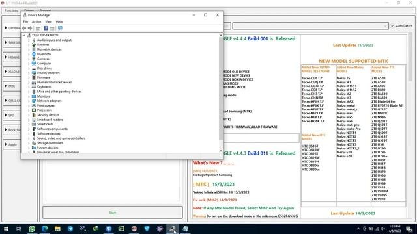
Task: Open the wide combo box in EFT Pro
Action: click(x=310, y=26)
